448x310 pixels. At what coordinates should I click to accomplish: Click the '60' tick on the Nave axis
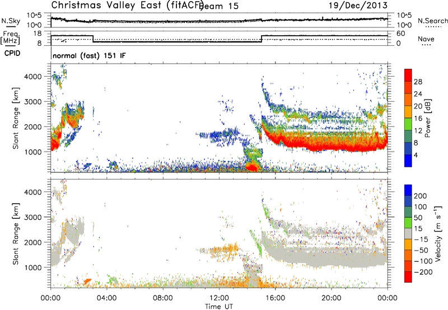[x=401, y=34]
